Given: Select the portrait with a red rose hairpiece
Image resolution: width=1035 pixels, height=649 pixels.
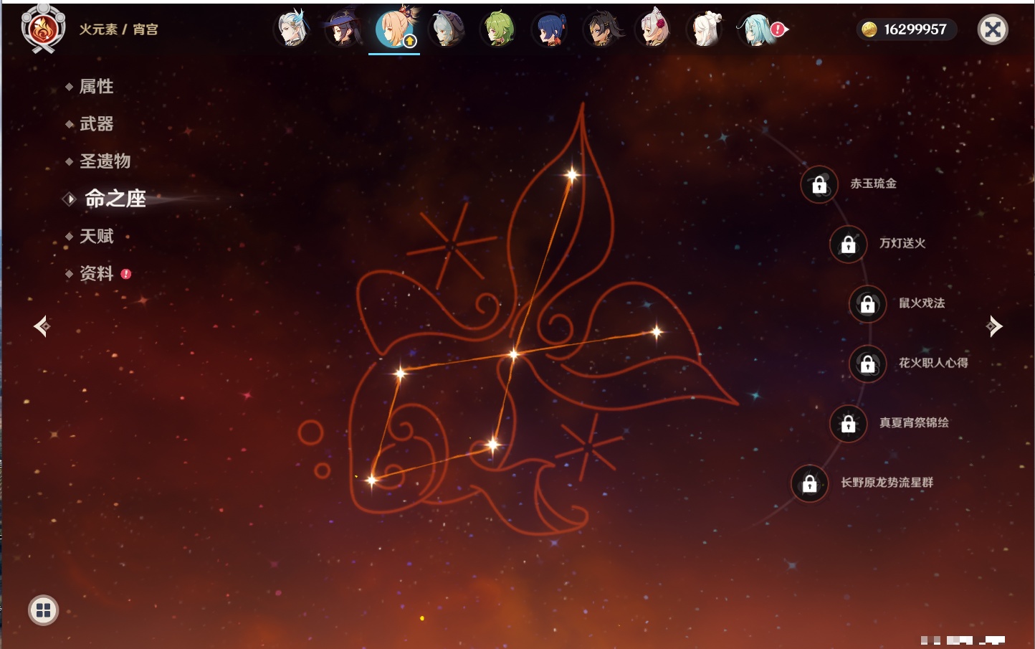Looking at the screenshot, I should click(653, 29).
